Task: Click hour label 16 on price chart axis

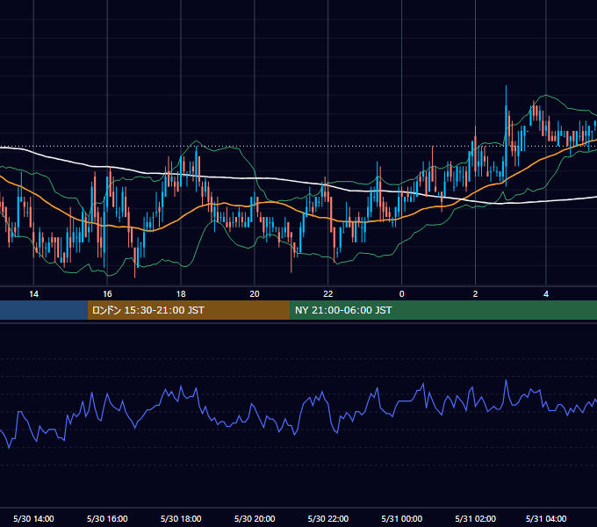Action: [x=107, y=294]
